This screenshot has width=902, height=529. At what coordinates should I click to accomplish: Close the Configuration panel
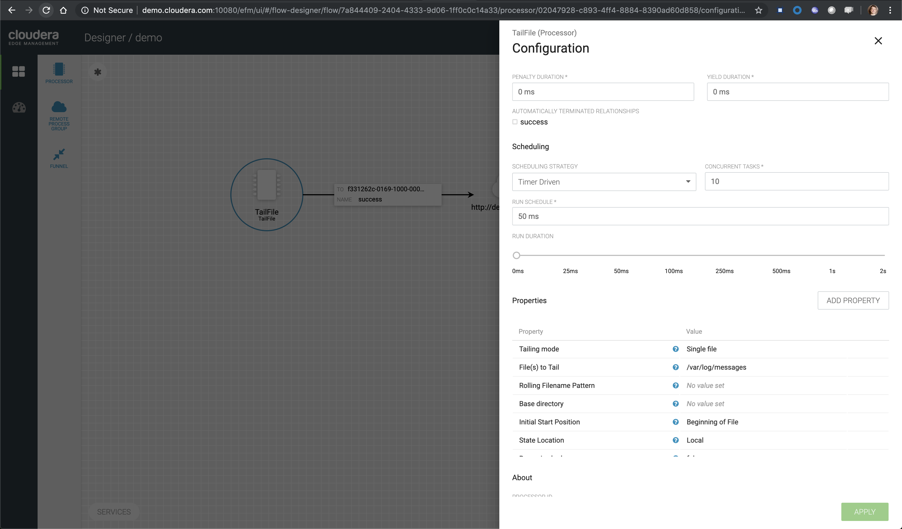click(878, 41)
